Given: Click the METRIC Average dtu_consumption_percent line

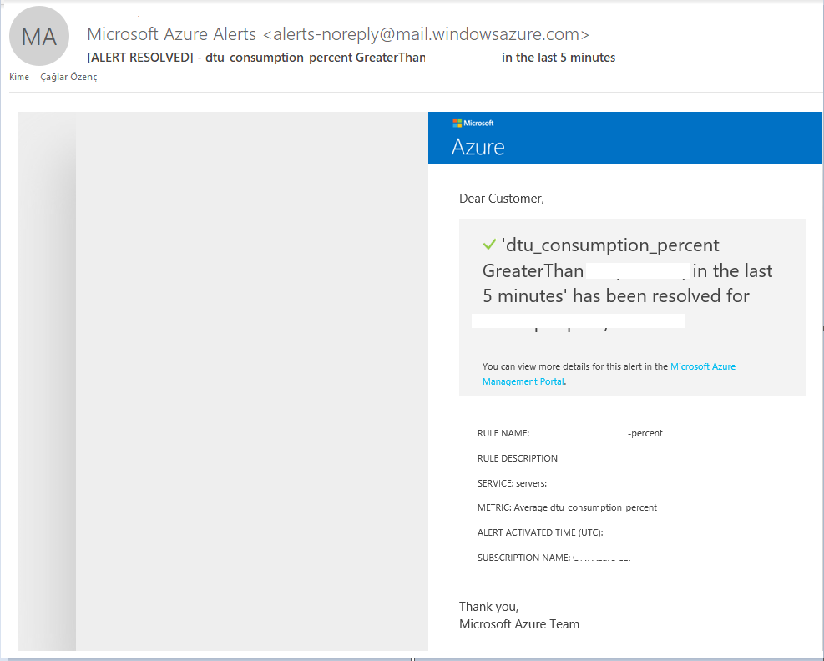Looking at the screenshot, I should pyautogui.click(x=567, y=507).
